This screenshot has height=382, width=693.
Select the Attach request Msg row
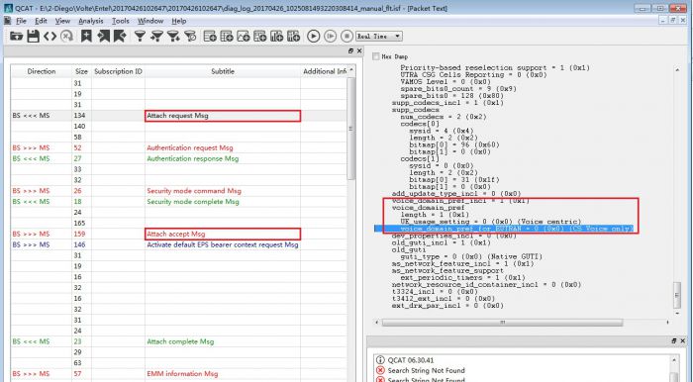[178, 116]
